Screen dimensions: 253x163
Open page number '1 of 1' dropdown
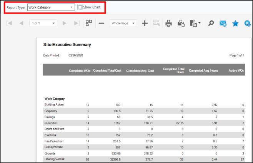click(x=43, y=23)
